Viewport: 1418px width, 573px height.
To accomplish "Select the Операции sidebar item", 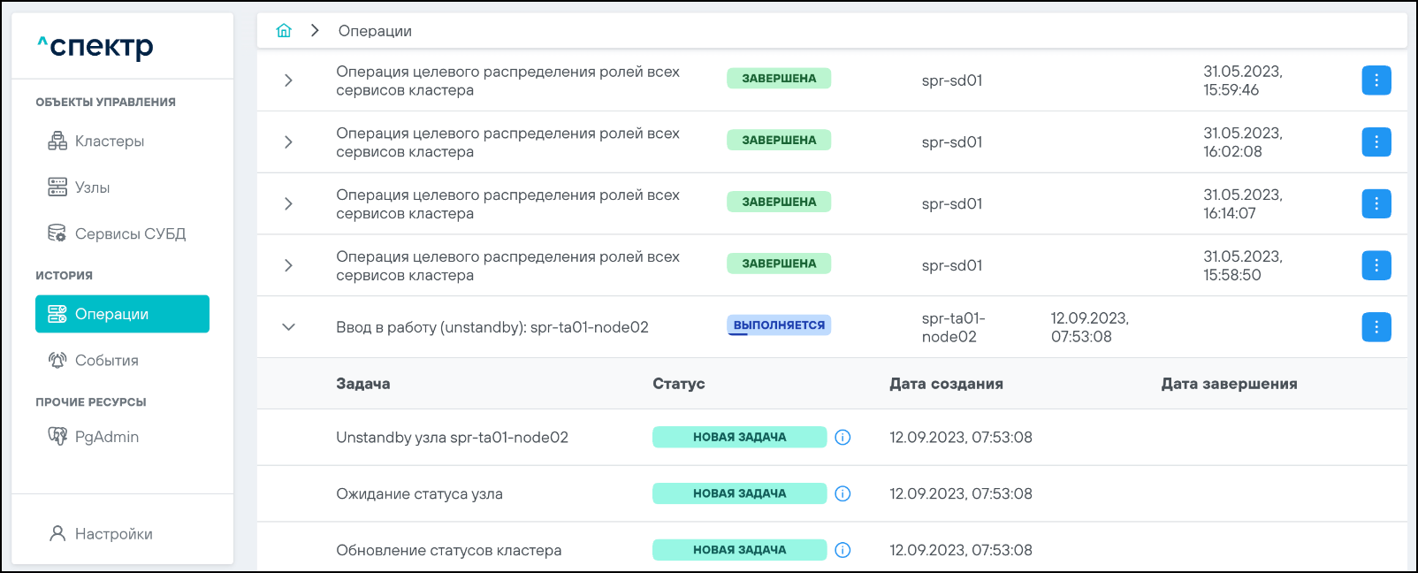I will click(122, 314).
